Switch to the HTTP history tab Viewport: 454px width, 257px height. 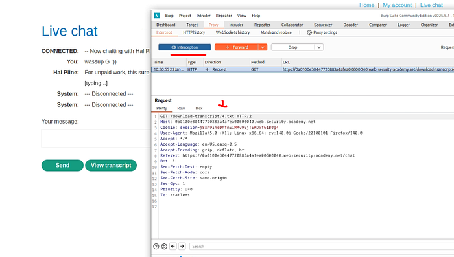(194, 32)
